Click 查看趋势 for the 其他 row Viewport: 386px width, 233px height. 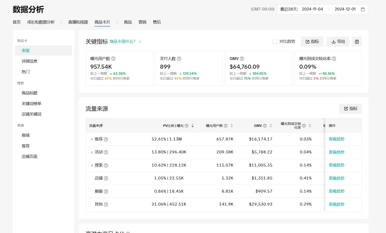coord(337,204)
